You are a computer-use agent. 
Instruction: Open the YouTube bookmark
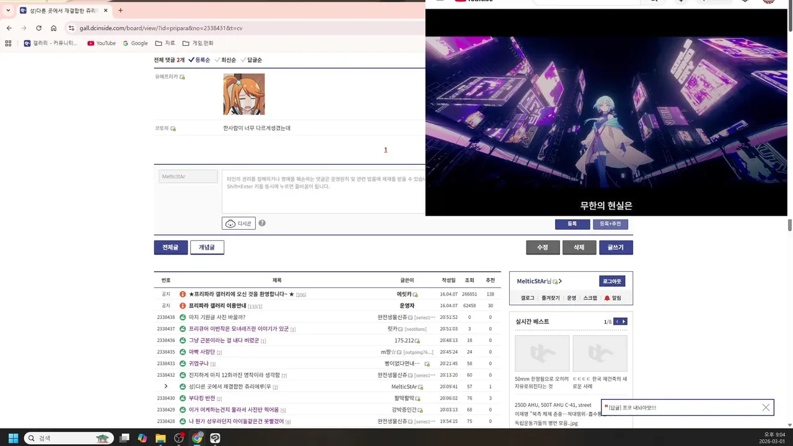click(101, 43)
